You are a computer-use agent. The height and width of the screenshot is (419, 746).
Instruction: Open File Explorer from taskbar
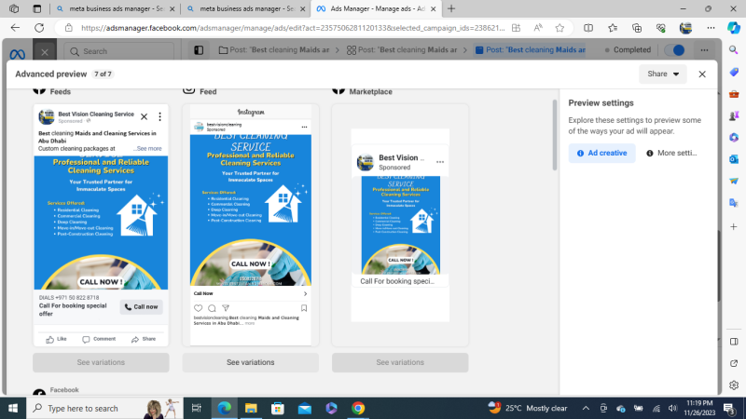coord(251,408)
